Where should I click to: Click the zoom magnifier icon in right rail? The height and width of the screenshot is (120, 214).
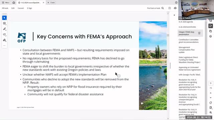point(211,113)
